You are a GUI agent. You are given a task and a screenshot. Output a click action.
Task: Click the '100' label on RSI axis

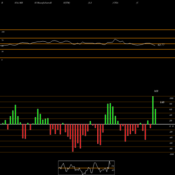coord(3,32)
